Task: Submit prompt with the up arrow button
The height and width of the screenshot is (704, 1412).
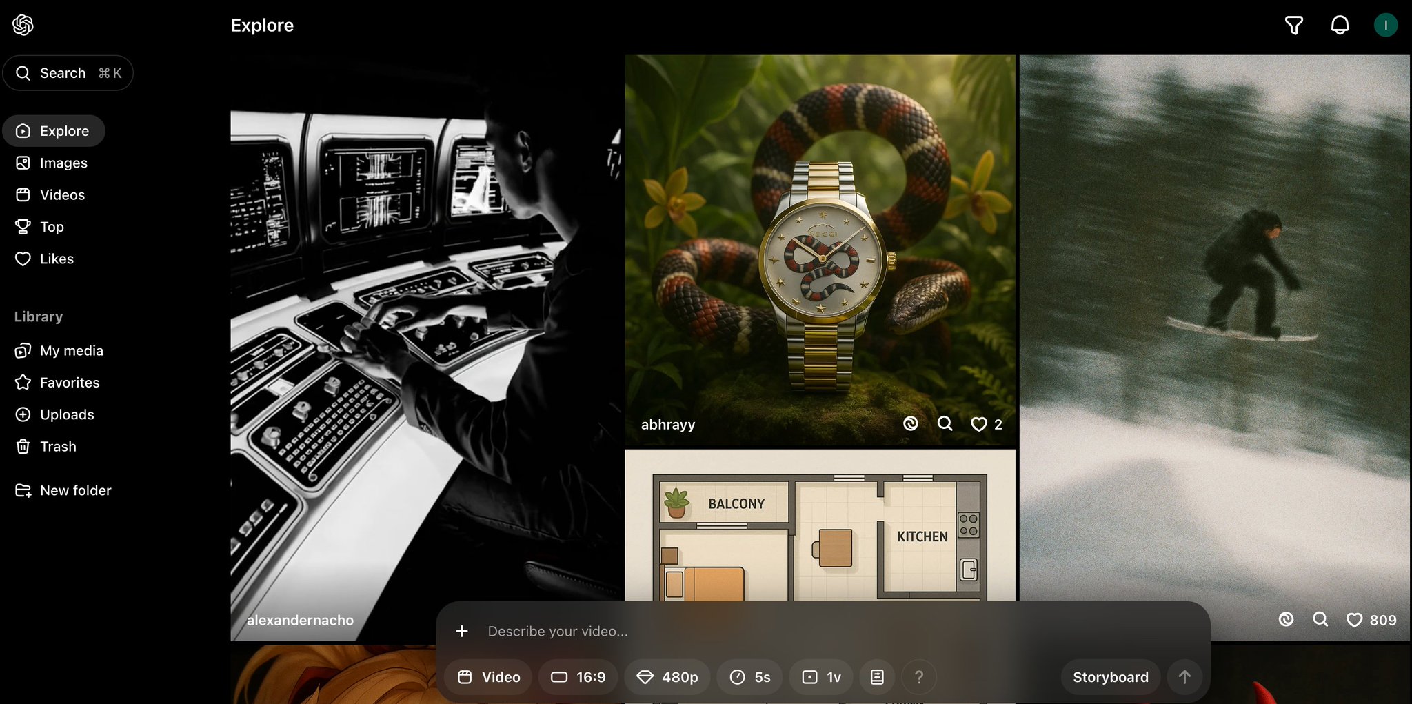Action: 1184,677
